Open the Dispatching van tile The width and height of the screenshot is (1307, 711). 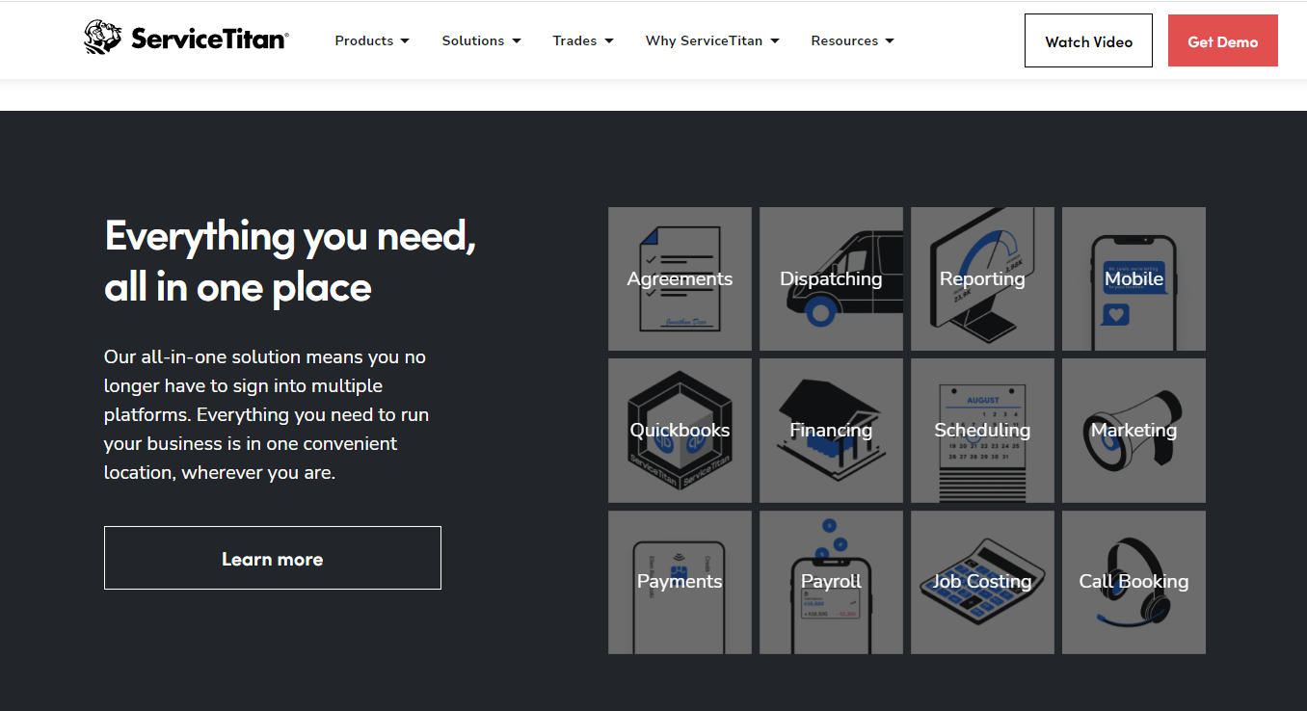click(x=831, y=278)
